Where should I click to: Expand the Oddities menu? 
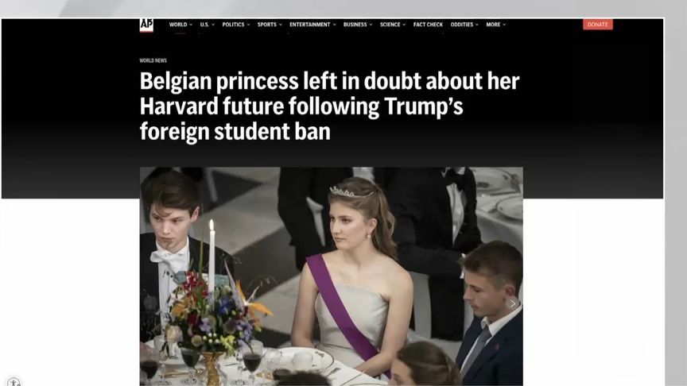pyautogui.click(x=464, y=25)
